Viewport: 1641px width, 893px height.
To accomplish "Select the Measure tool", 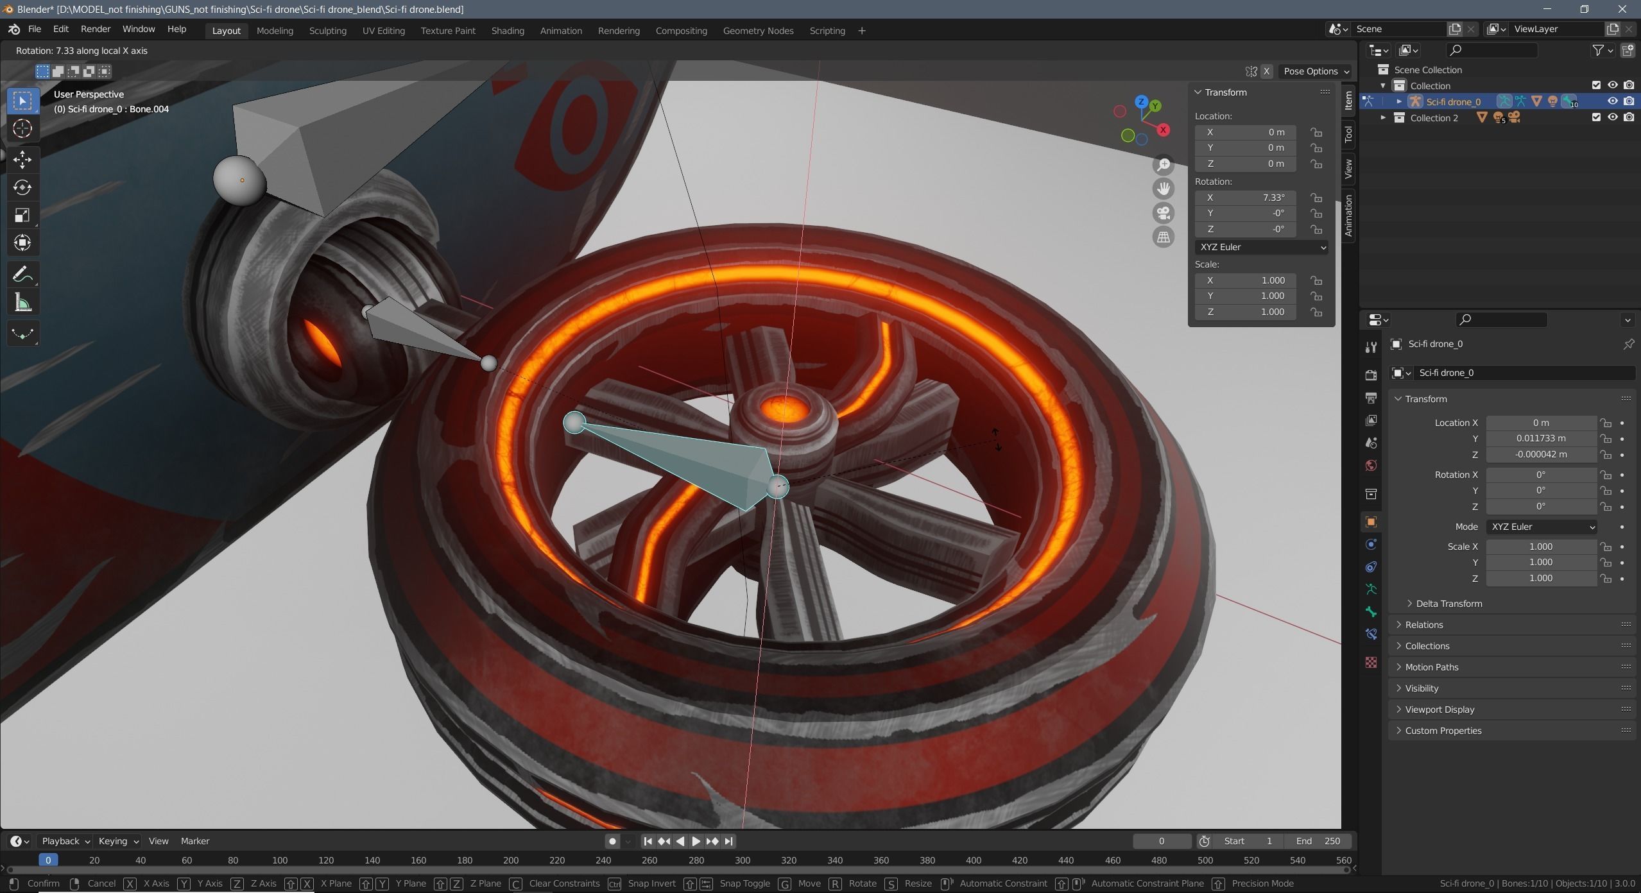I will tap(22, 302).
